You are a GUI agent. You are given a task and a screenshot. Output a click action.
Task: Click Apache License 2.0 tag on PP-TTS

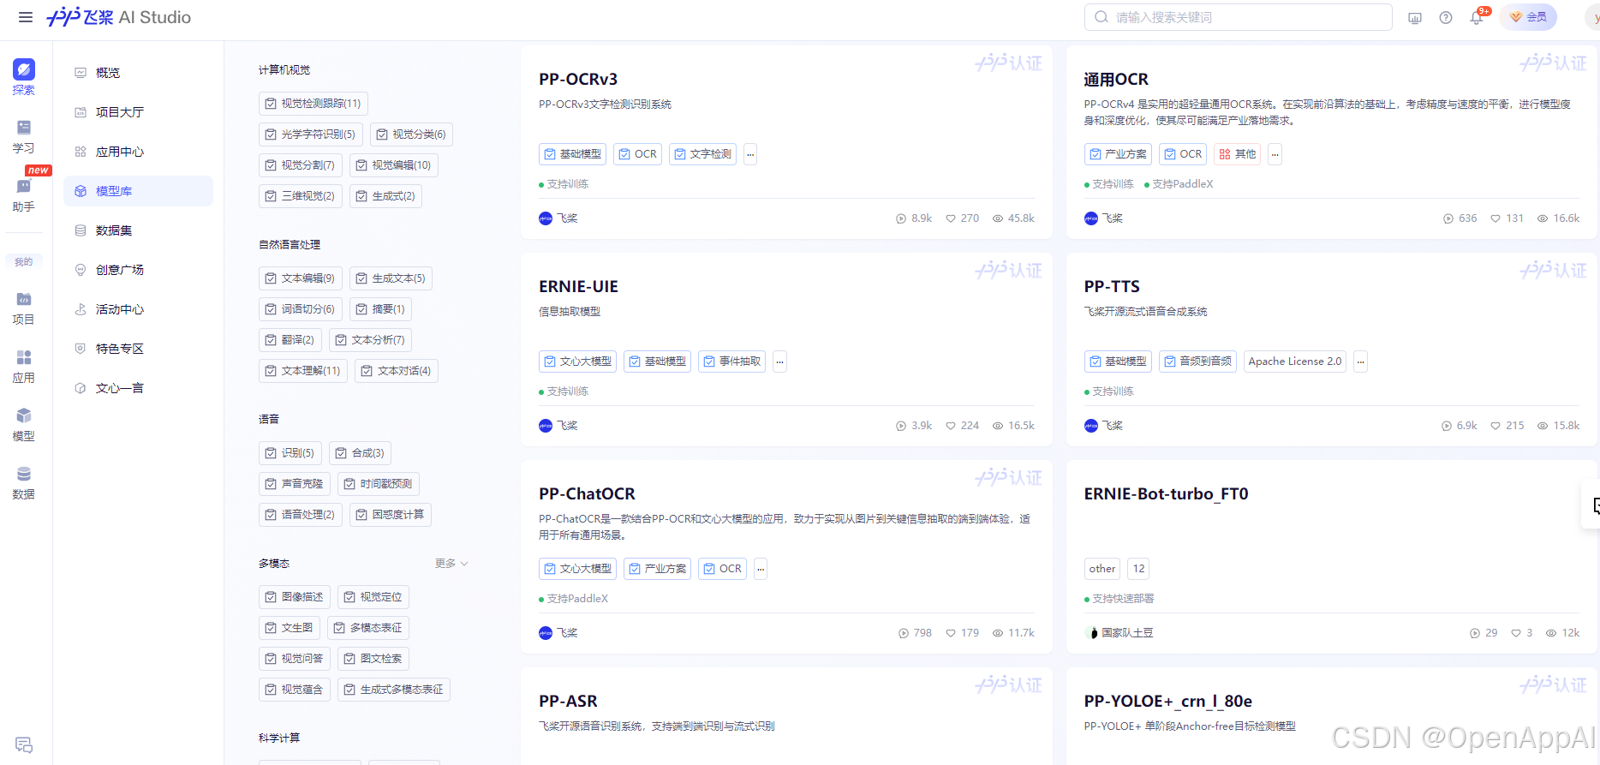(x=1295, y=362)
